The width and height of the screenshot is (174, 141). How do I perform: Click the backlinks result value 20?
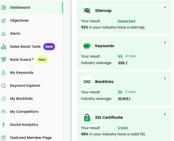tap(120, 92)
